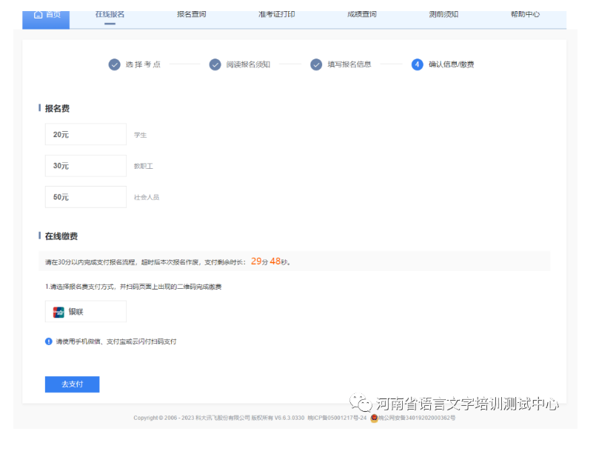Switch to the 报名查询 tab

(192, 15)
